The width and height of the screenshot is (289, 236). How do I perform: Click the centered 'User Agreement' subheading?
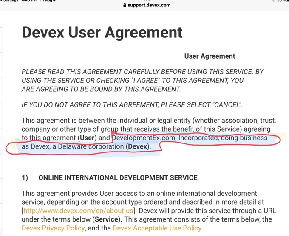pos(210,56)
